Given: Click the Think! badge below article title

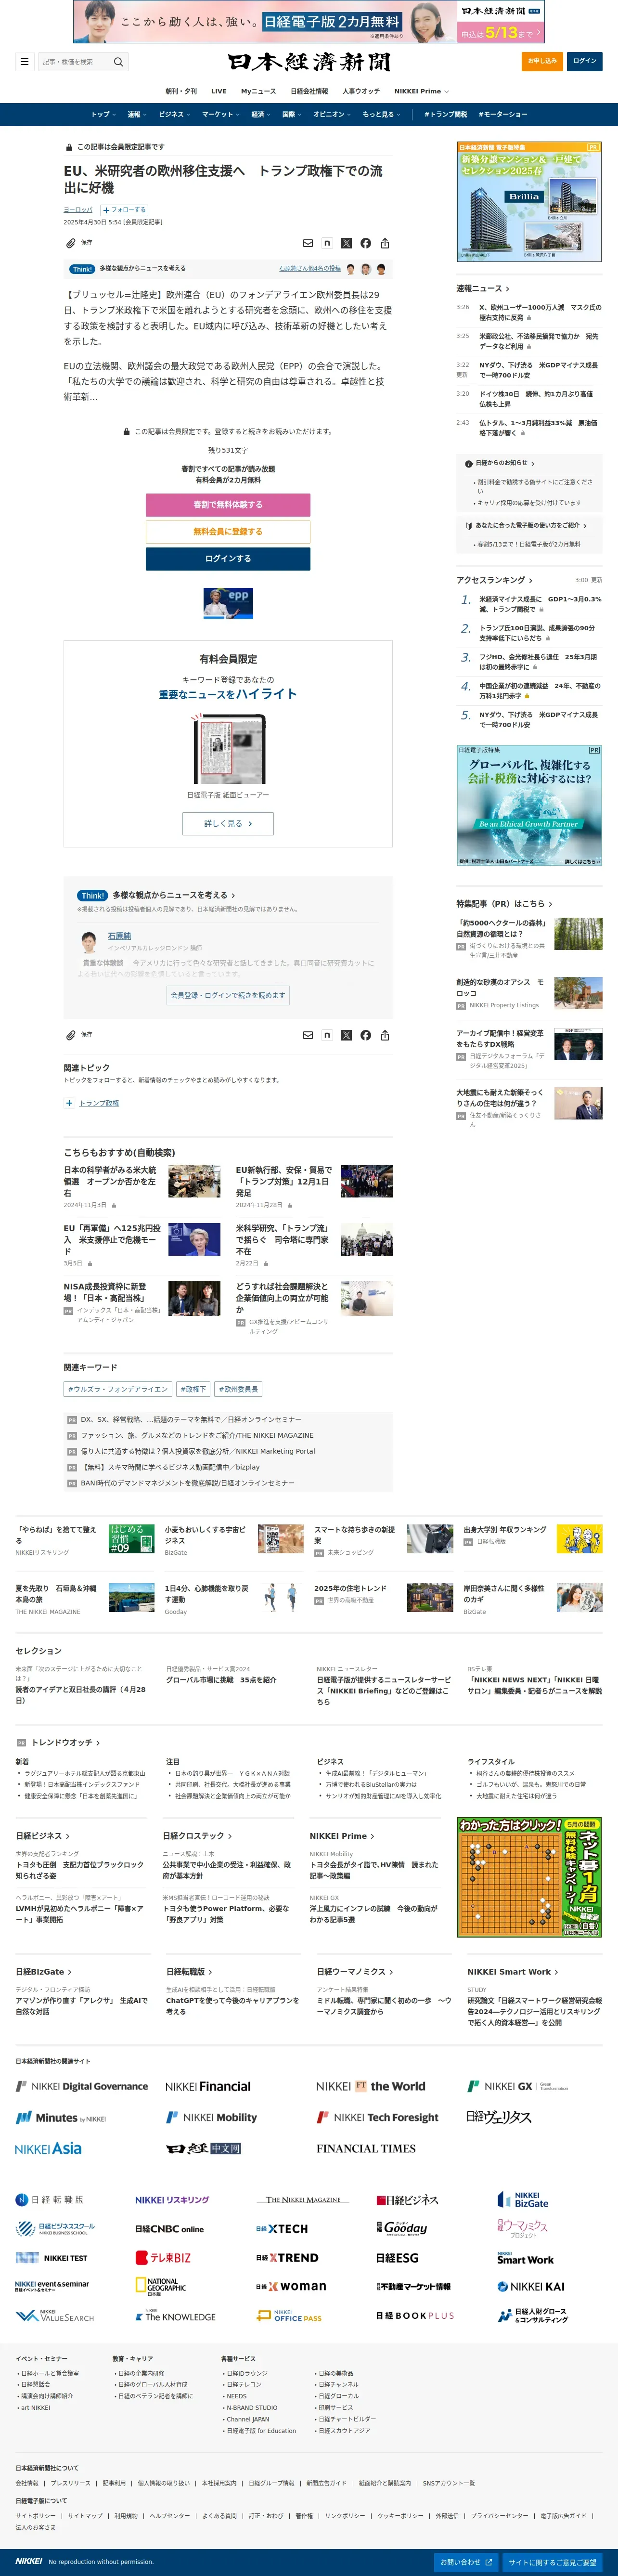Looking at the screenshot, I should pos(83,269).
